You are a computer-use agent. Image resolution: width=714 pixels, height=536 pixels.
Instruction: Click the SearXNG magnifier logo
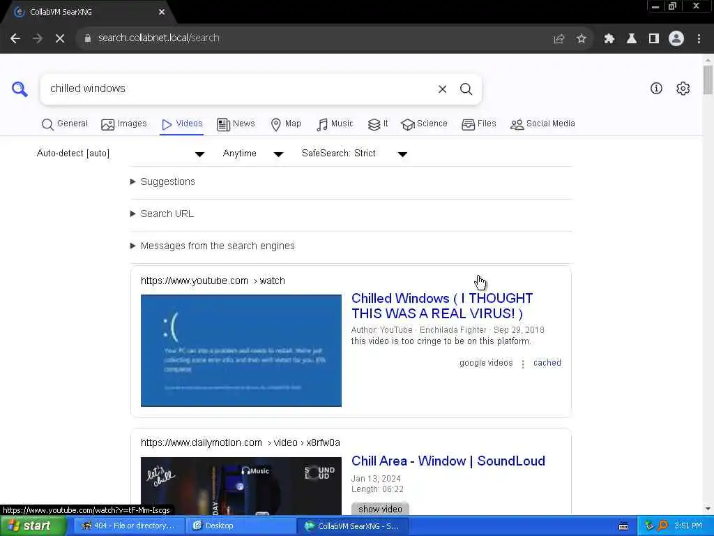coord(20,89)
